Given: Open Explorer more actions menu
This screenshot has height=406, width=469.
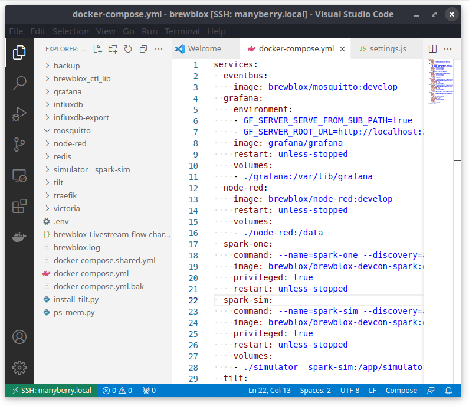Looking at the screenshot, I should 159,49.
